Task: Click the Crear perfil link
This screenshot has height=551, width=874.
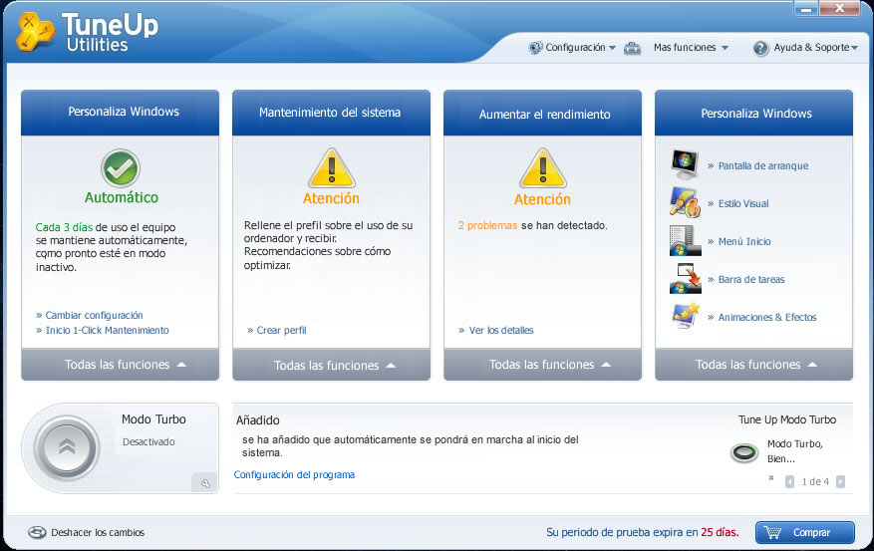Action: [x=281, y=331]
